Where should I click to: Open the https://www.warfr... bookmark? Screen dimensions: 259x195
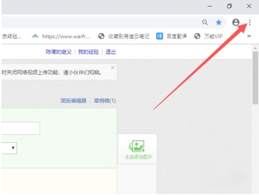click(61, 36)
